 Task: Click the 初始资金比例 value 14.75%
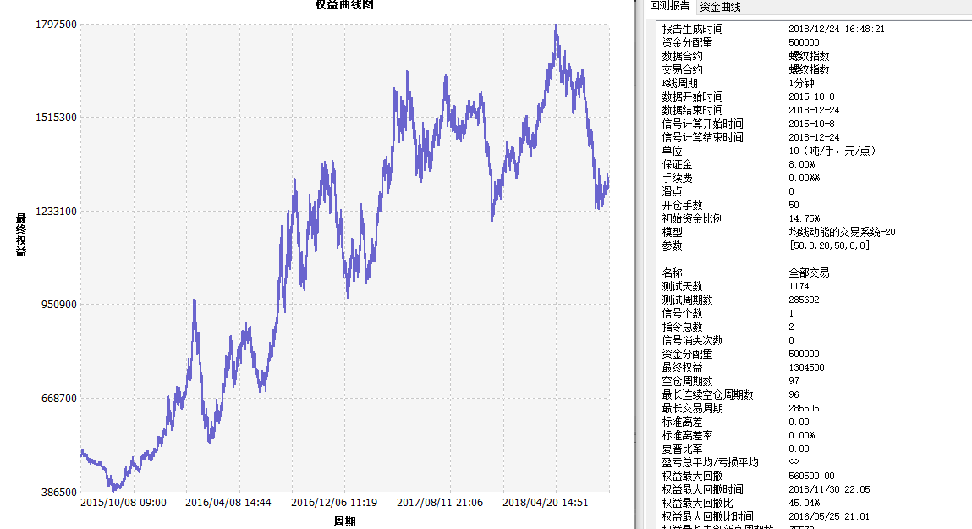(804, 218)
